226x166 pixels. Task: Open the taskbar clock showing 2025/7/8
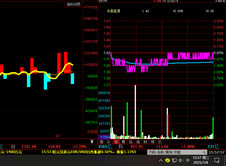201,160
